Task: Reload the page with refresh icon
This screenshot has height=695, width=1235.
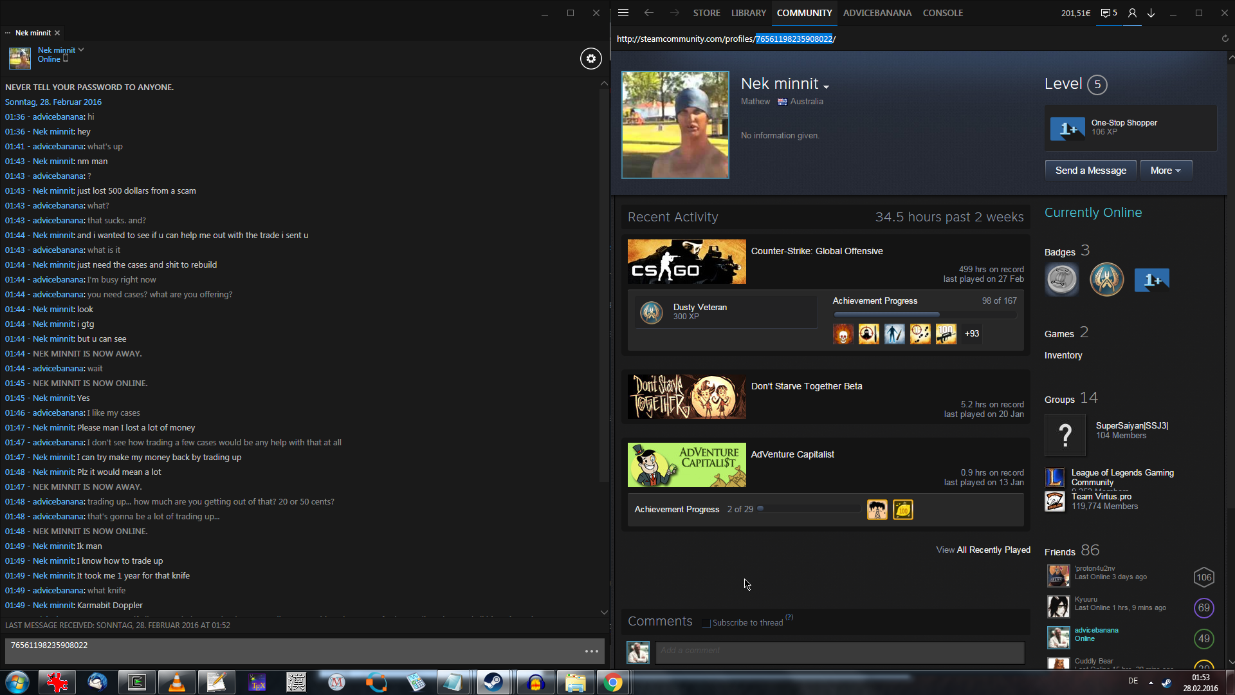Action: coord(1225,39)
